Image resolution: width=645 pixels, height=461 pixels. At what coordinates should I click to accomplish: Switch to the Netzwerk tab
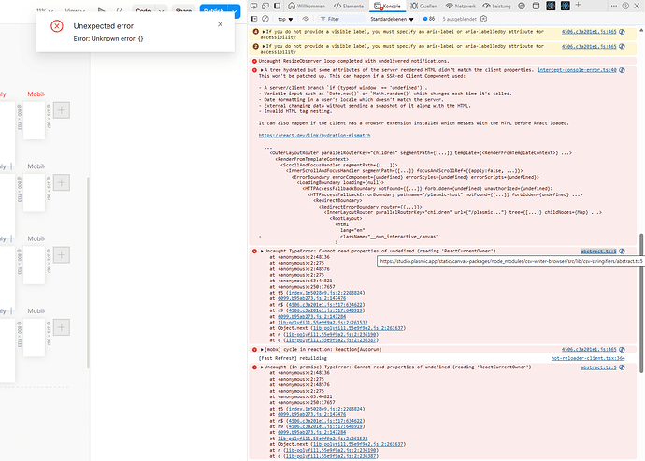tap(461, 6)
